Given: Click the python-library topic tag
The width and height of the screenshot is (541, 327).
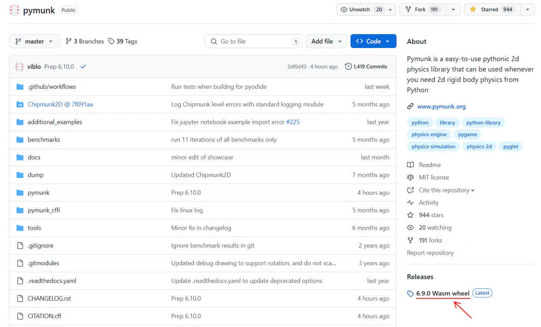Looking at the screenshot, I should (483, 123).
